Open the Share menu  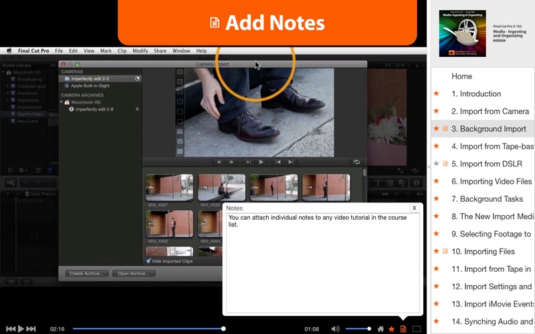[x=160, y=51]
